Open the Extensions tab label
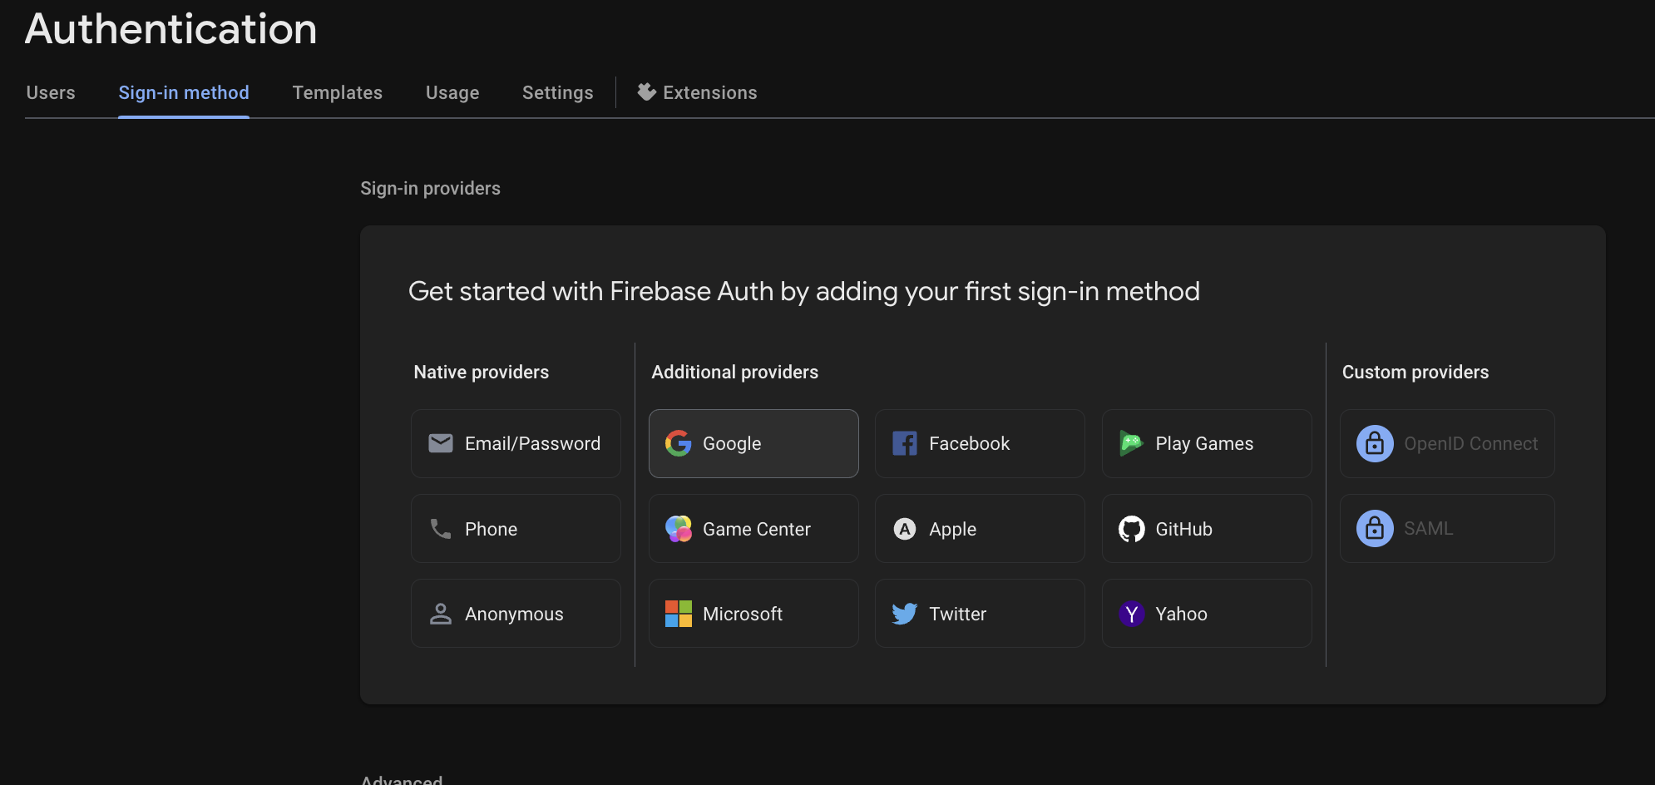The image size is (1655, 785). [710, 92]
